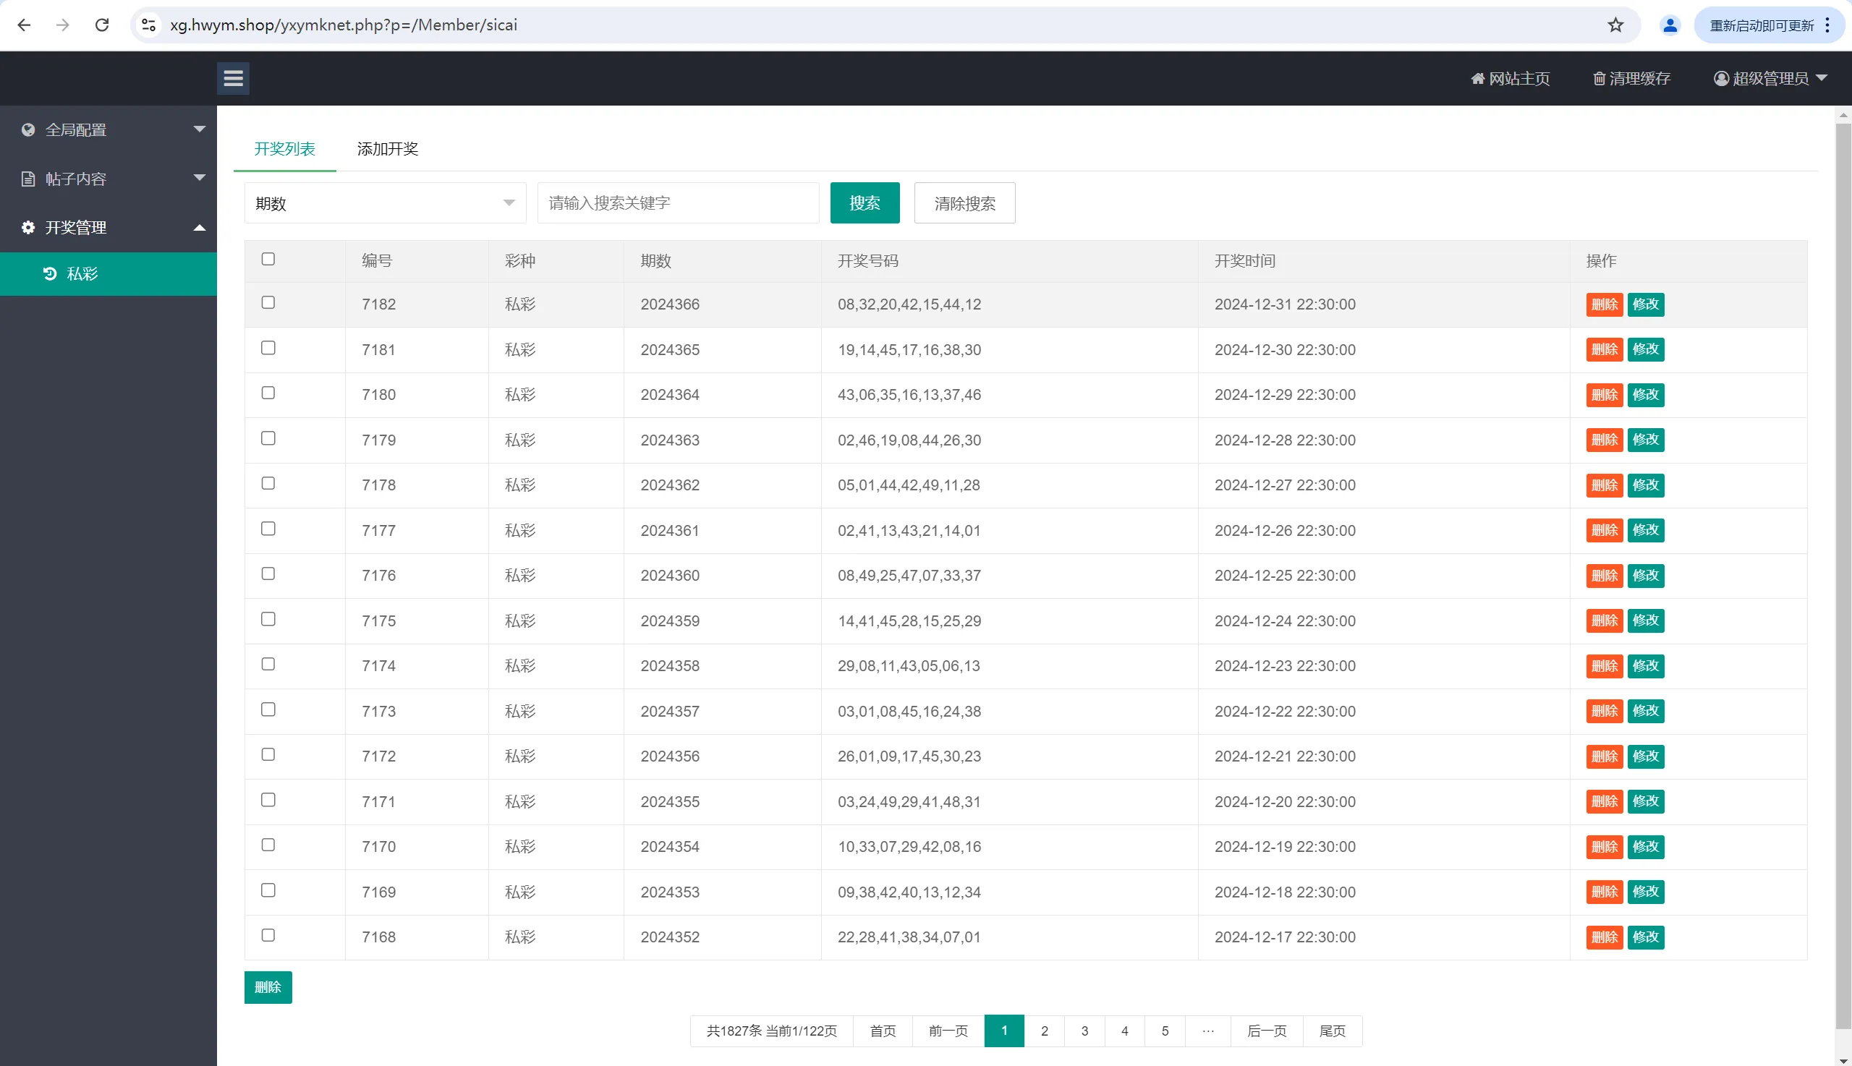The image size is (1852, 1066).
Task: Click the hamburger sidebar toggle icon
Action: click(233, 78)
